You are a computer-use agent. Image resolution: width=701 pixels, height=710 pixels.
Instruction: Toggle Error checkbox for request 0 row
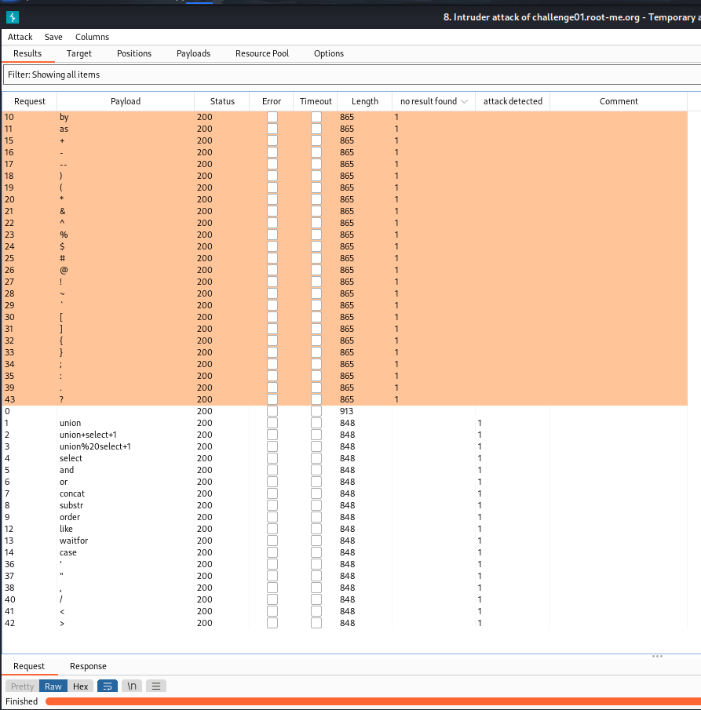(272, 411)
